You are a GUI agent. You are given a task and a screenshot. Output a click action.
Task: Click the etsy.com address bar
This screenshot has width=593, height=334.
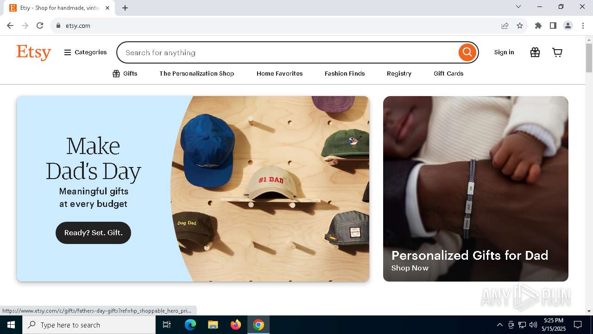[x=278, y=26]
